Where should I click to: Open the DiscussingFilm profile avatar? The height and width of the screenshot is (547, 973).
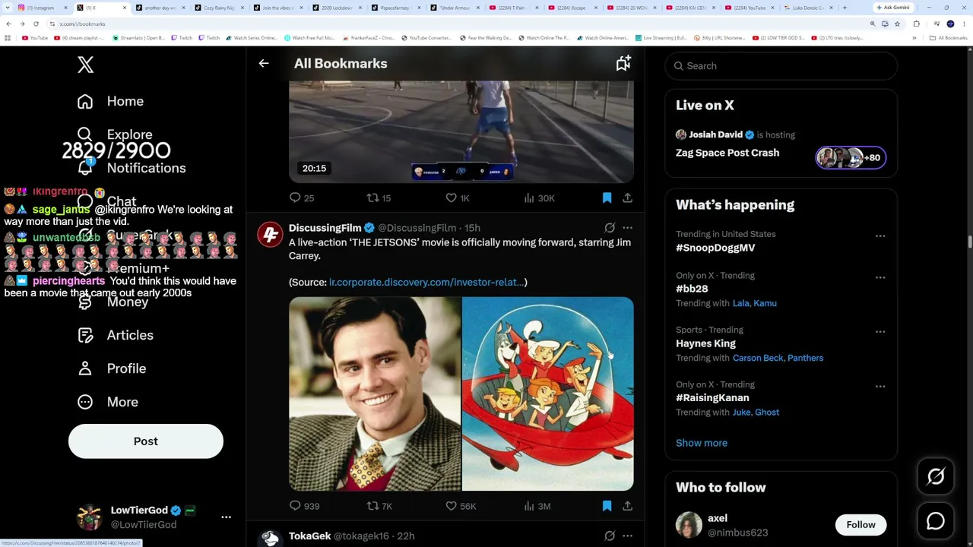click(x=270, y=235)
